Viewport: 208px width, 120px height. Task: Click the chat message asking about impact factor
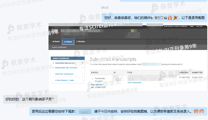(x=30, y=99)
